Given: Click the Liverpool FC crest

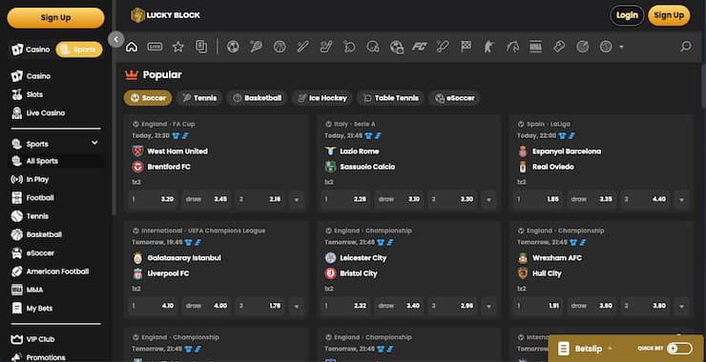Looking at the screenshot, I should 137,273.
